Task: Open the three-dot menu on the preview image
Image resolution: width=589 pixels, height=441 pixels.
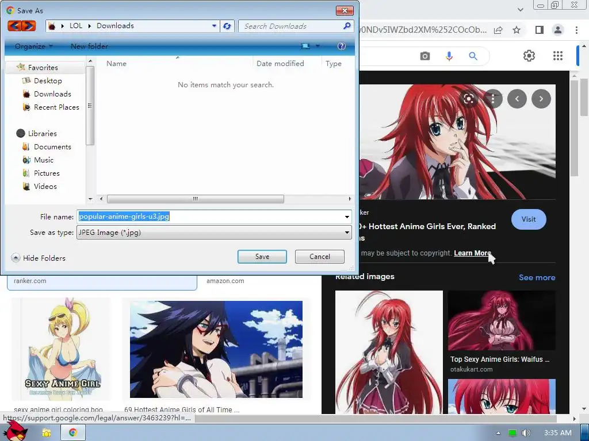Action: click(493, 99)
